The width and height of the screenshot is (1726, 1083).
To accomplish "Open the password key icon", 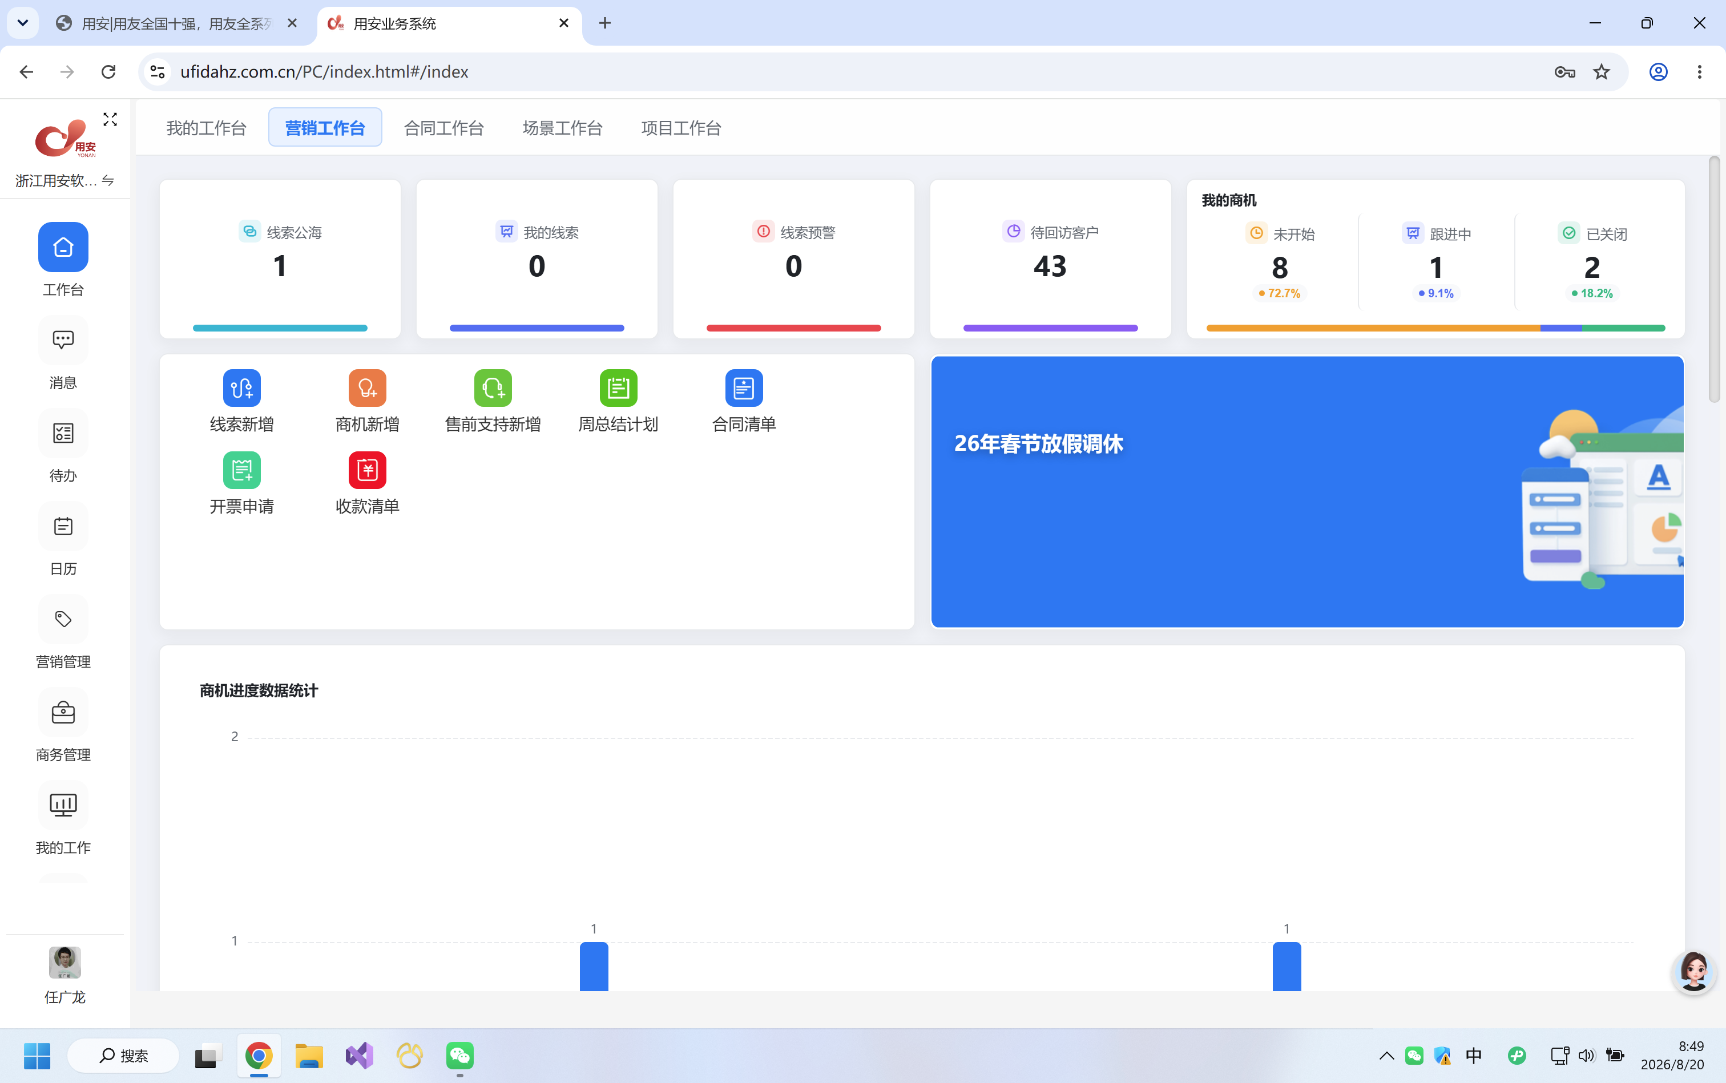I will (1565, 72).
